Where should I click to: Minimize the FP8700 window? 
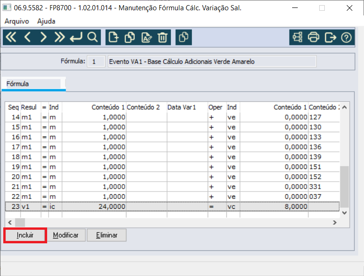pos(295,8)
